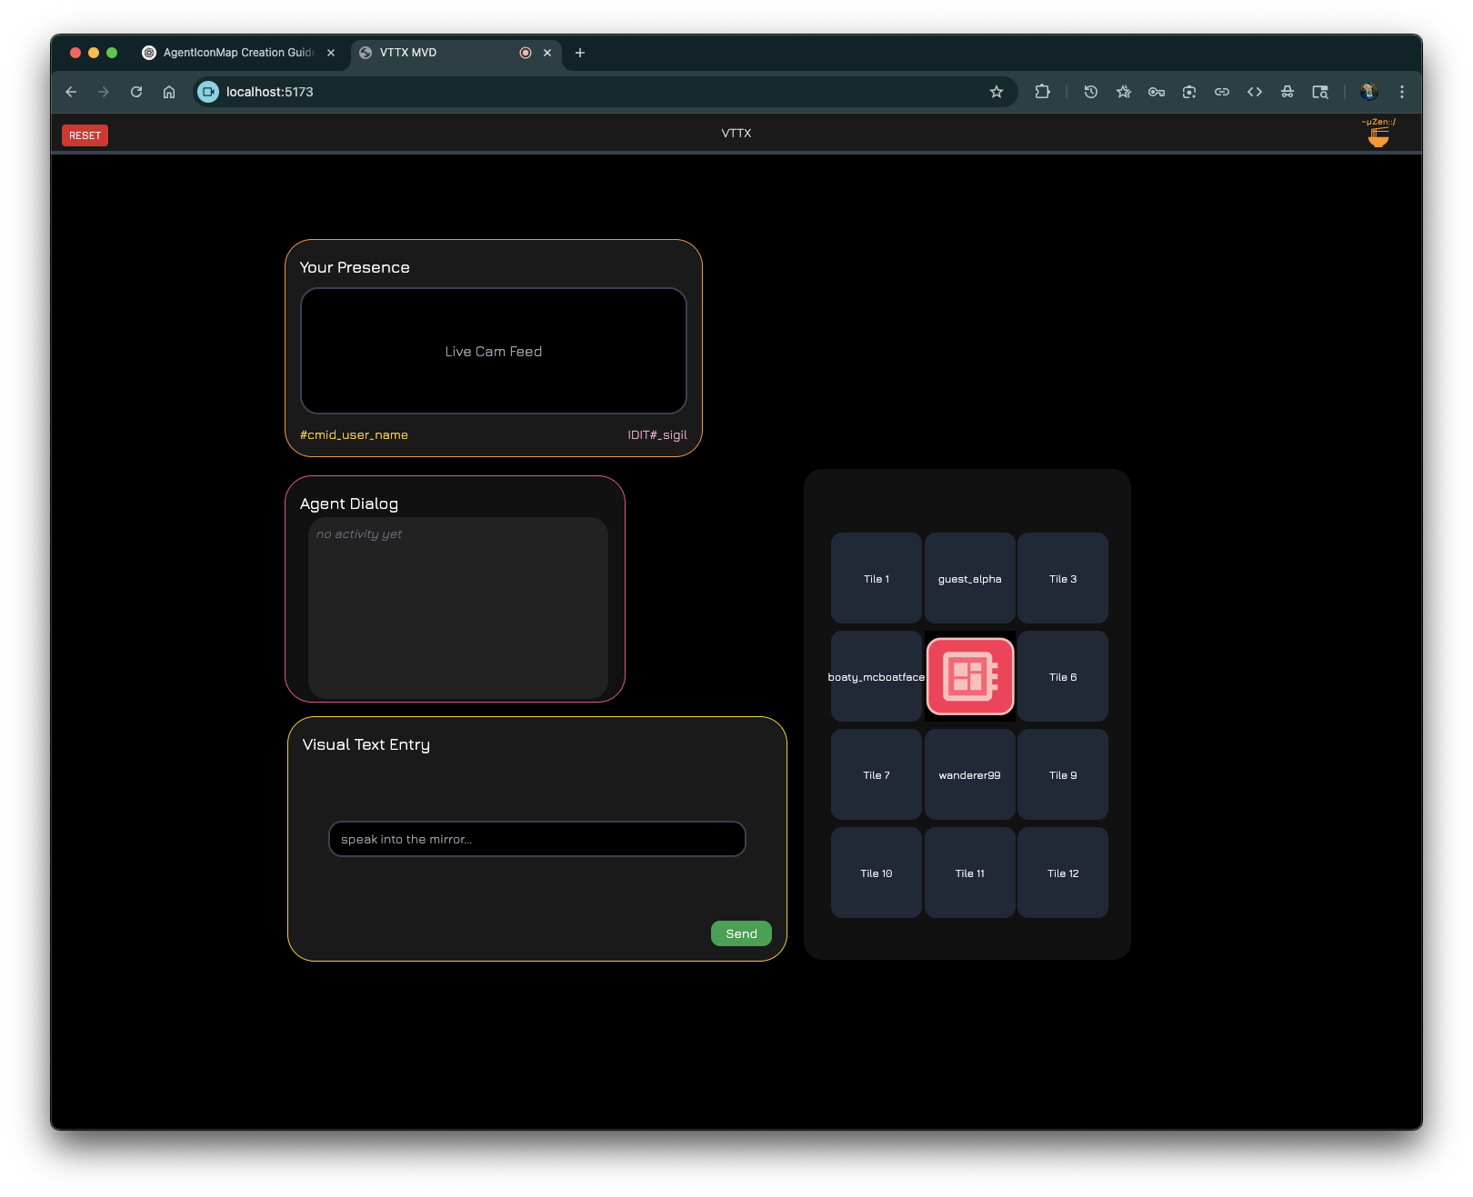Open the browser home page
The image size is (1473, 1197).
tap(169, 92)
